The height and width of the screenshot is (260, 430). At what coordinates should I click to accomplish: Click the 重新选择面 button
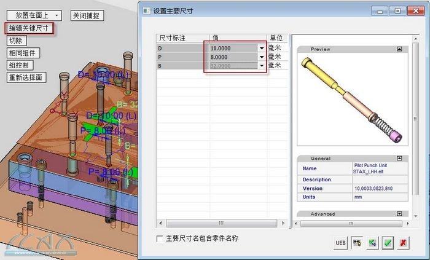pyautogui.click(x=26, y=77)
